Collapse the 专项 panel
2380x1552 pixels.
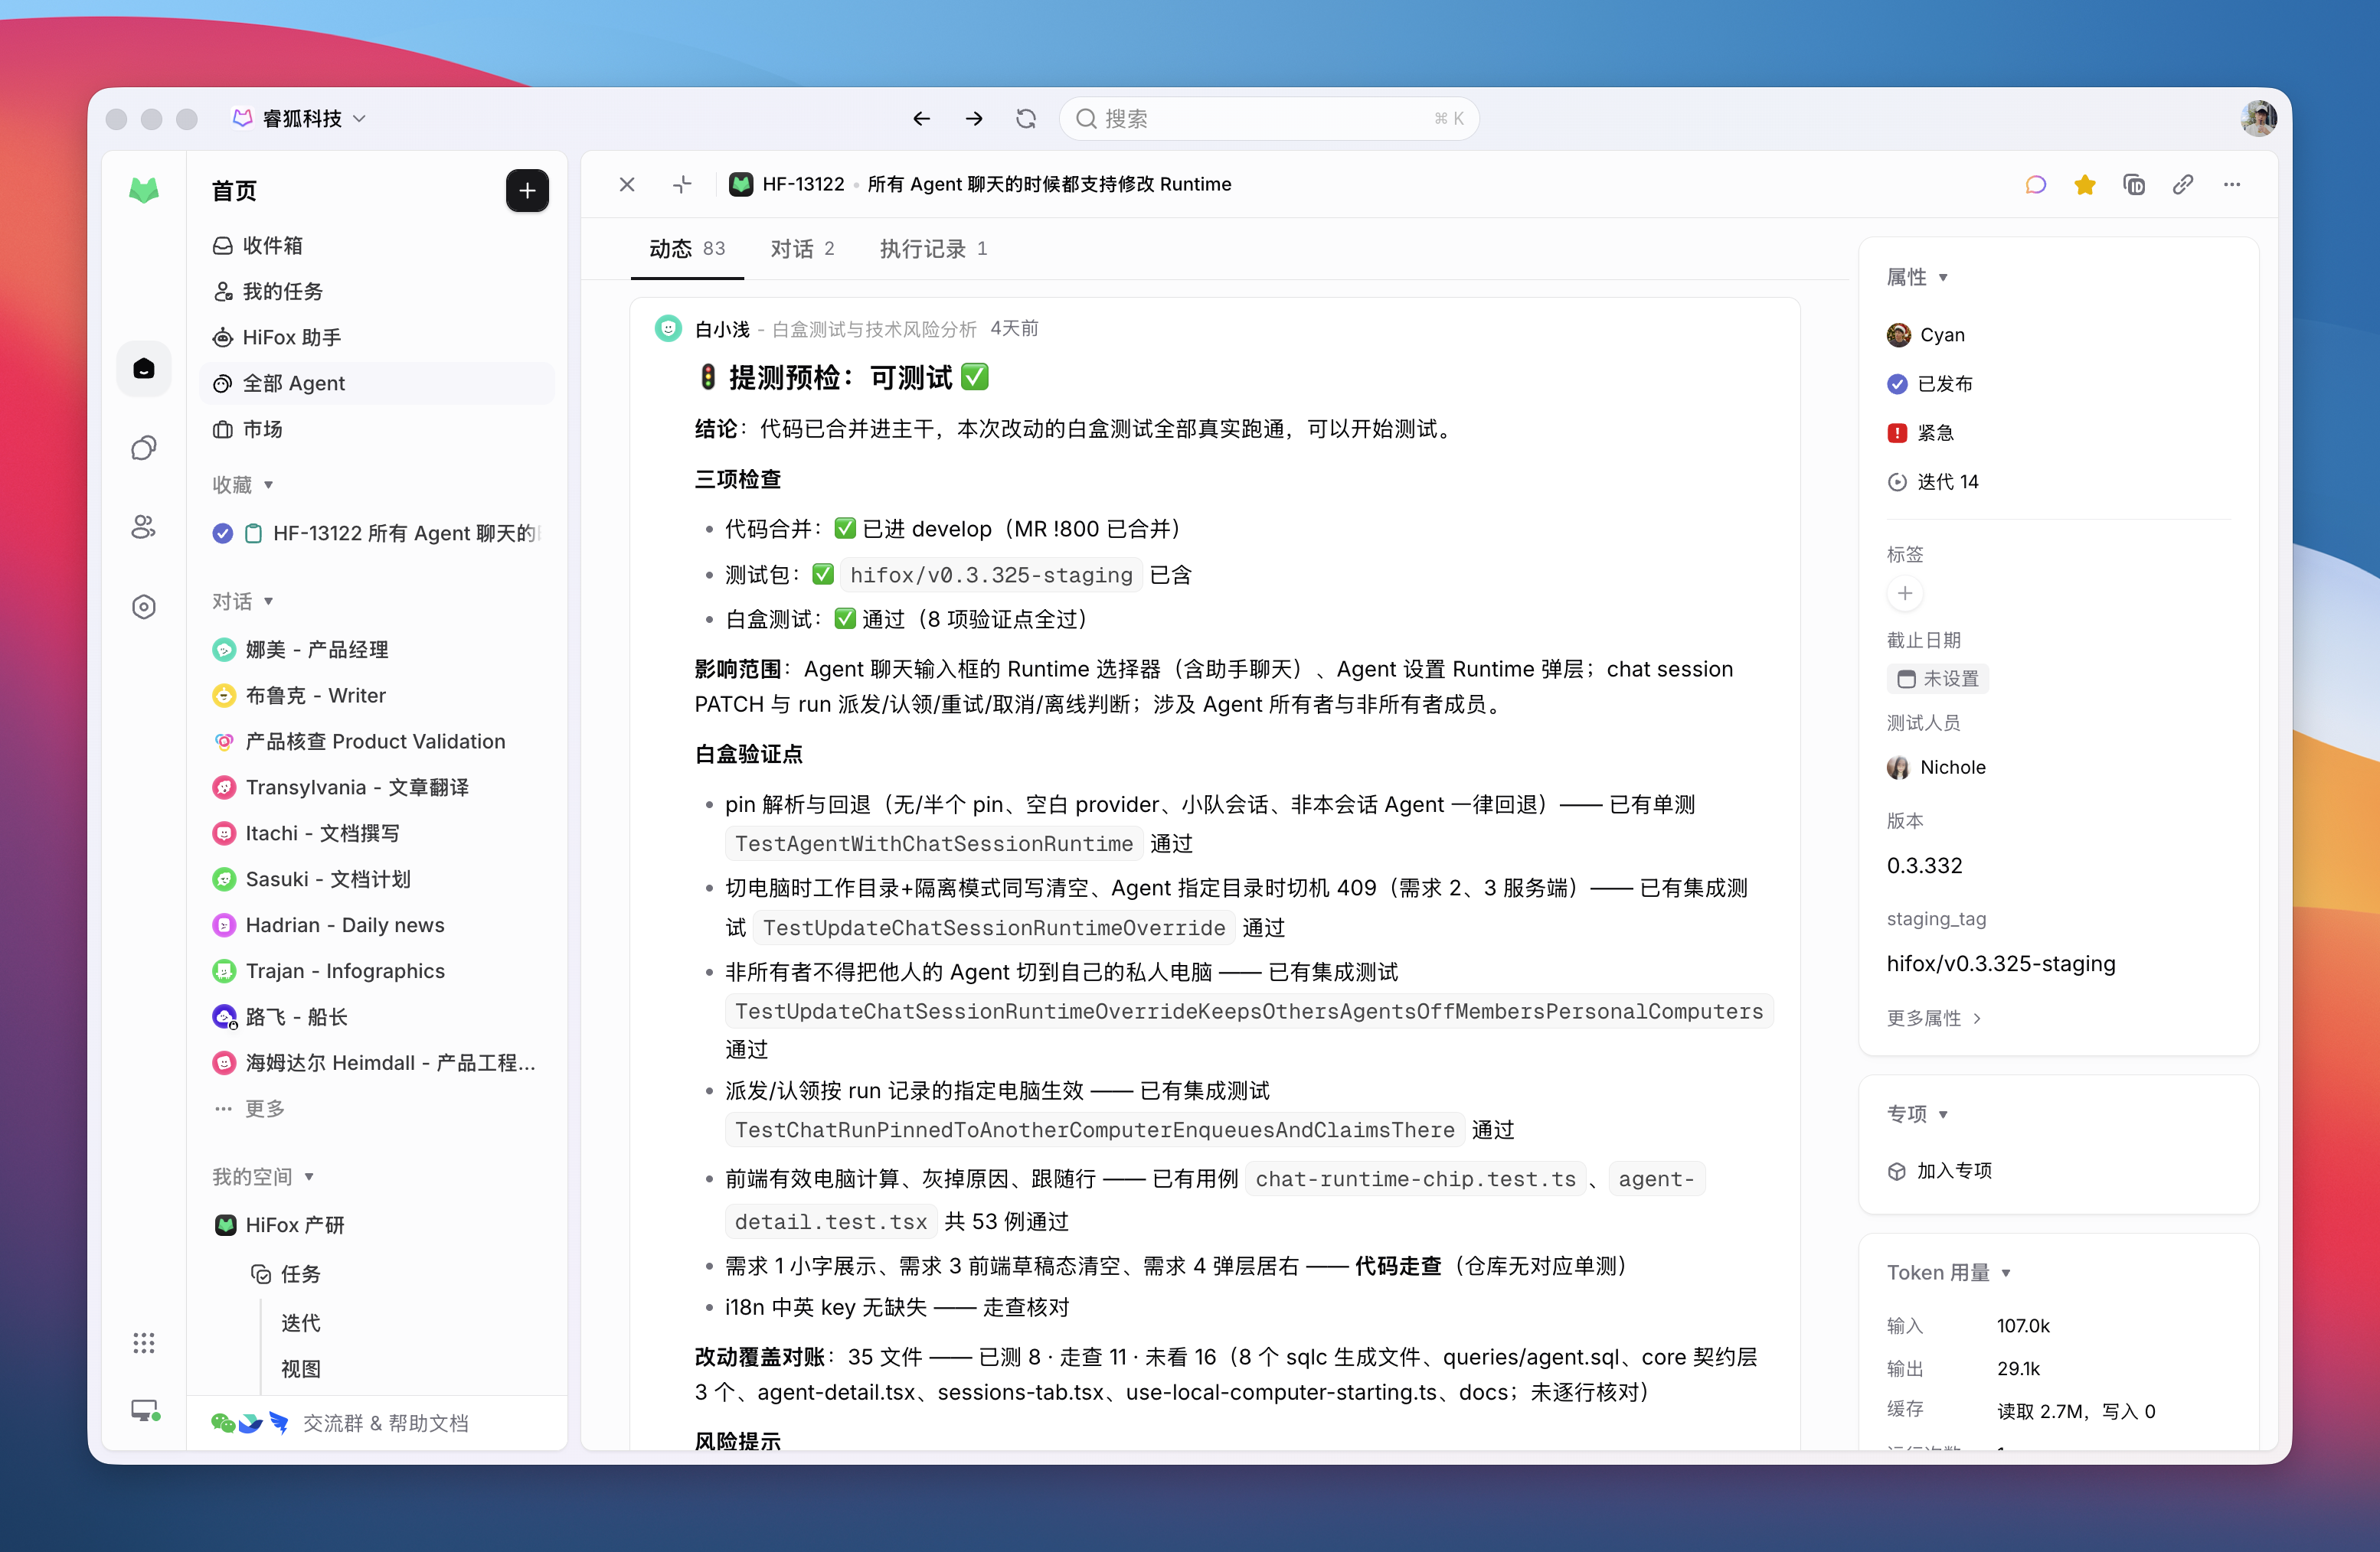click(x=1917, y=1114)
